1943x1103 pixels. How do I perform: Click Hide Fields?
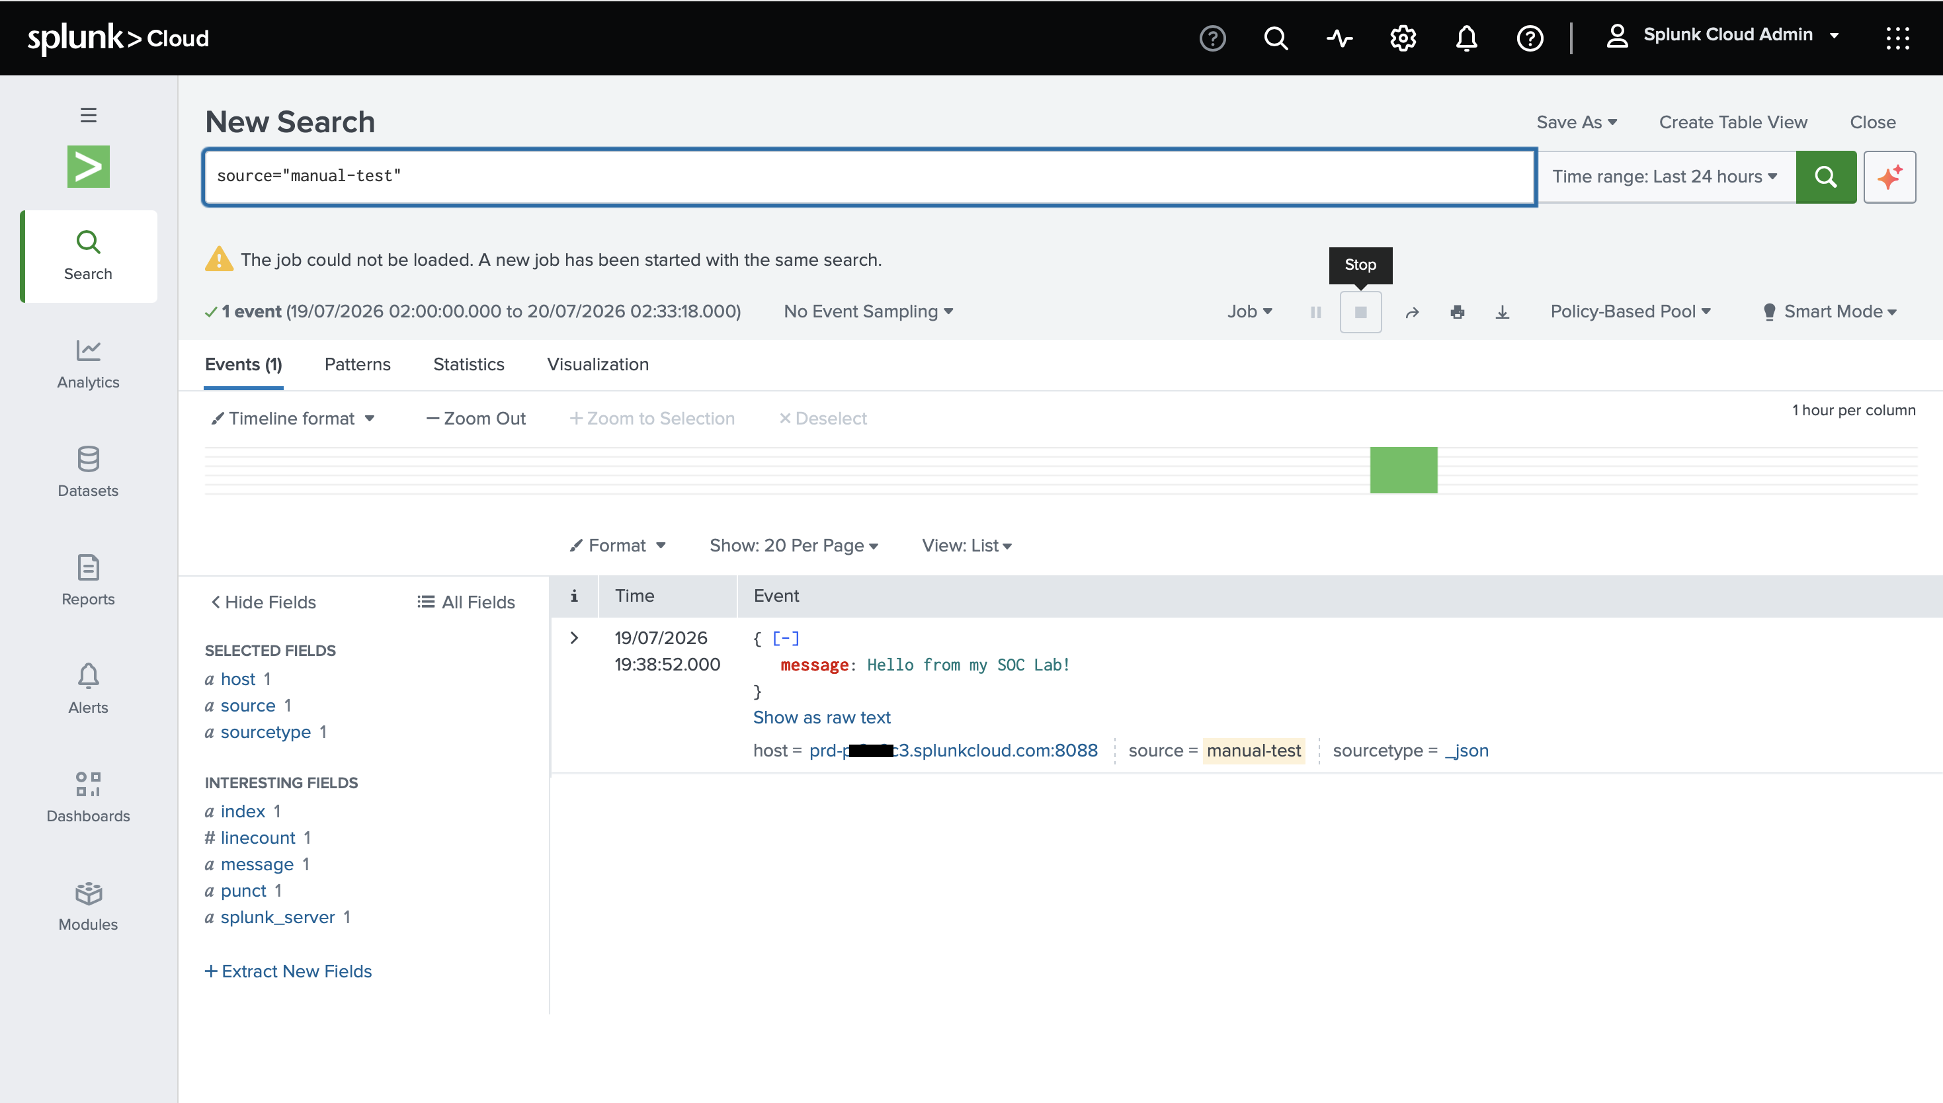pyautogui.click(x=263, y=603)
